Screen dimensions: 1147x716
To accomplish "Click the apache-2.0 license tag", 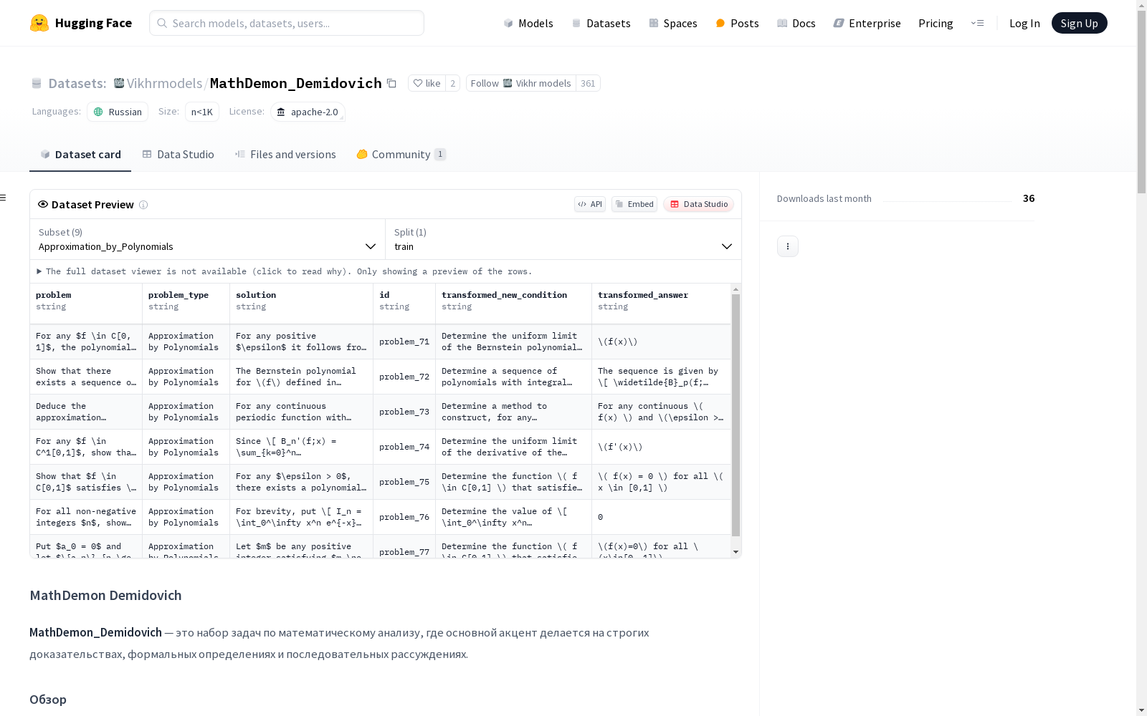I will coord(308,112).
